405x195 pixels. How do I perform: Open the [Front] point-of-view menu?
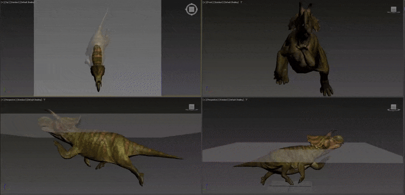[x=210, y=3]
